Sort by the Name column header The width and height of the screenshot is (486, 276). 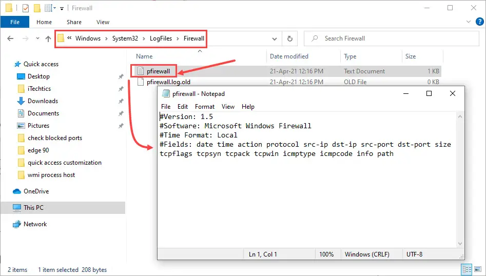tap(144, 56)
